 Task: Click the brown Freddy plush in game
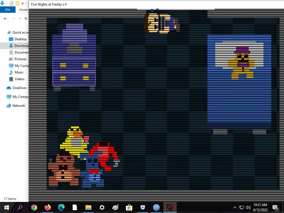(64, 169)
